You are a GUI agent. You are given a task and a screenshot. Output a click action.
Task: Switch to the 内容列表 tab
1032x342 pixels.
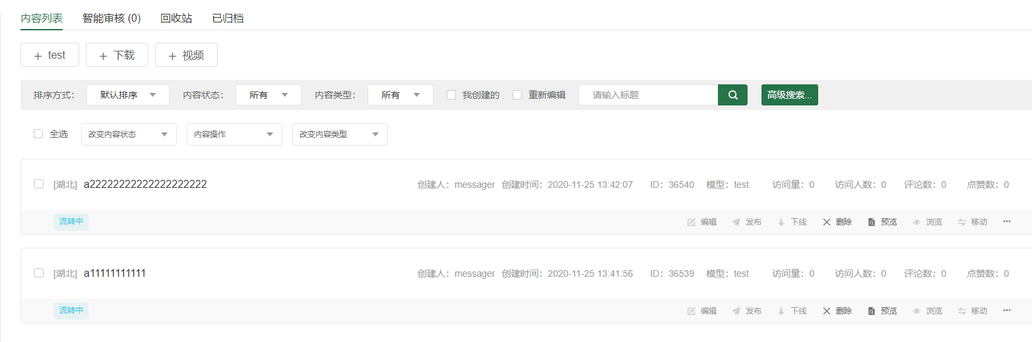coord(42,18)
